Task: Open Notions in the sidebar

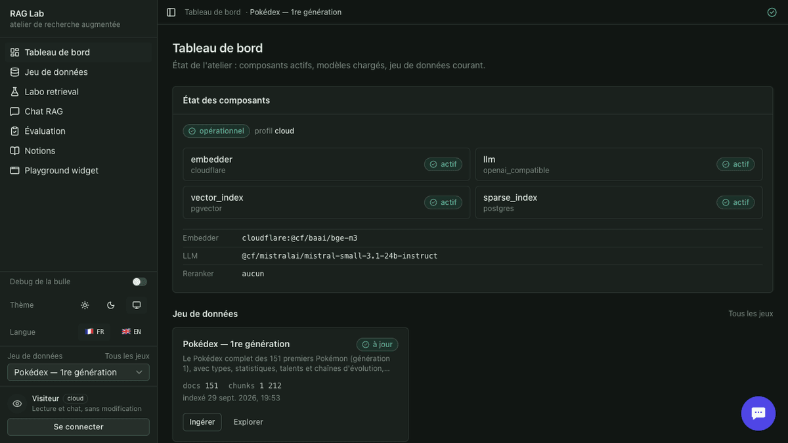Action: click(x=79, y=151)
